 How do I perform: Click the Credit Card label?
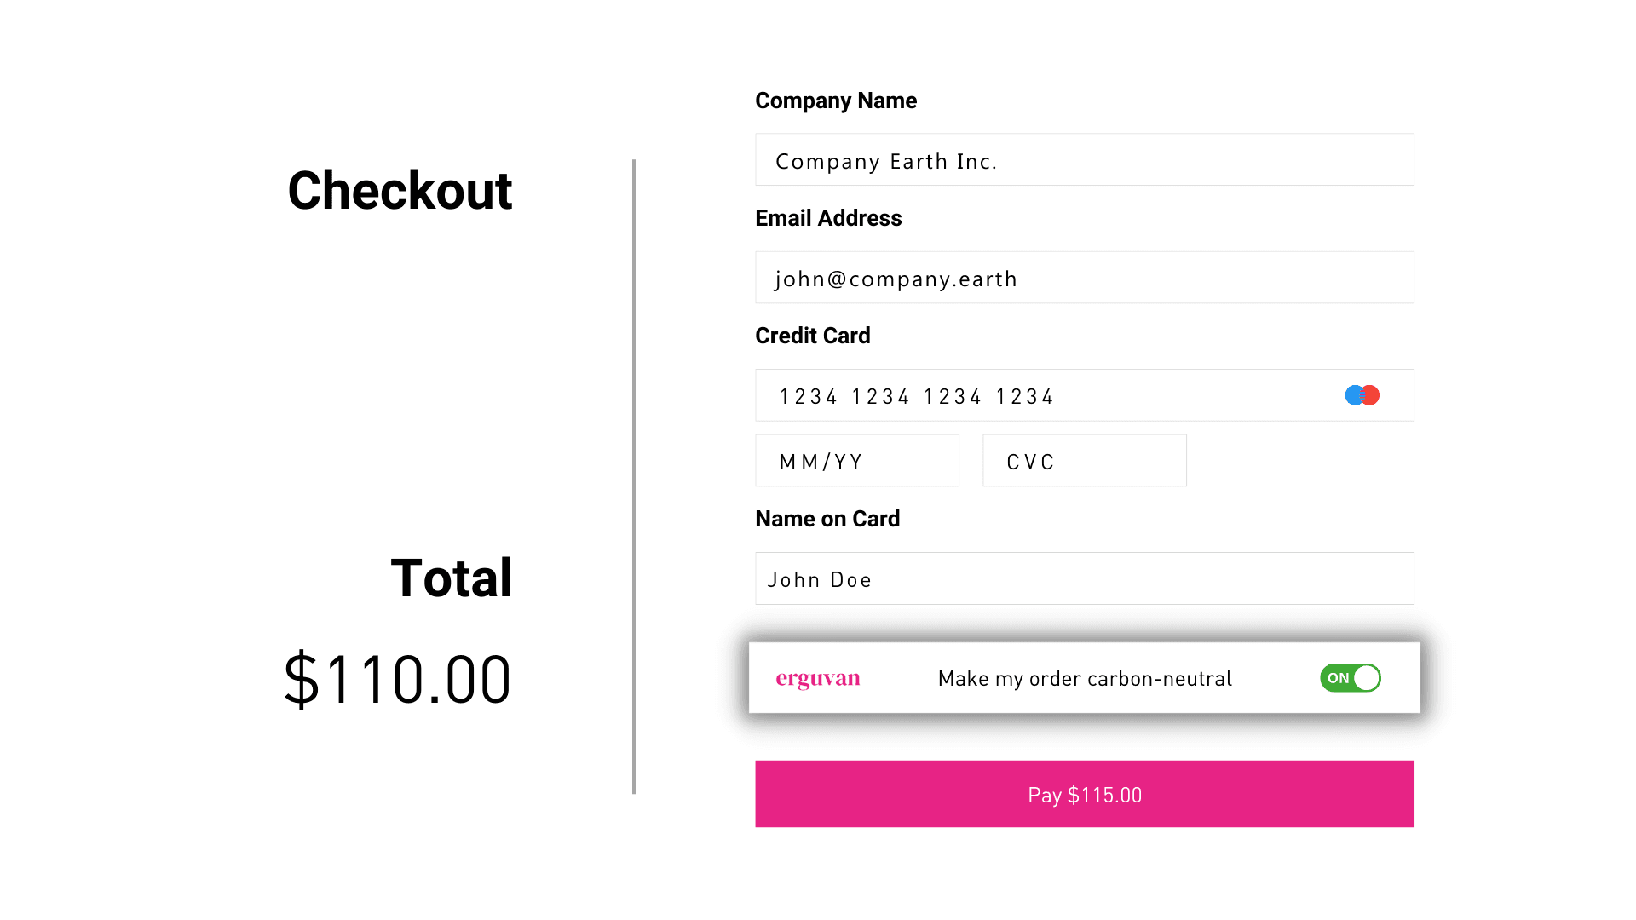pos(813,336)
